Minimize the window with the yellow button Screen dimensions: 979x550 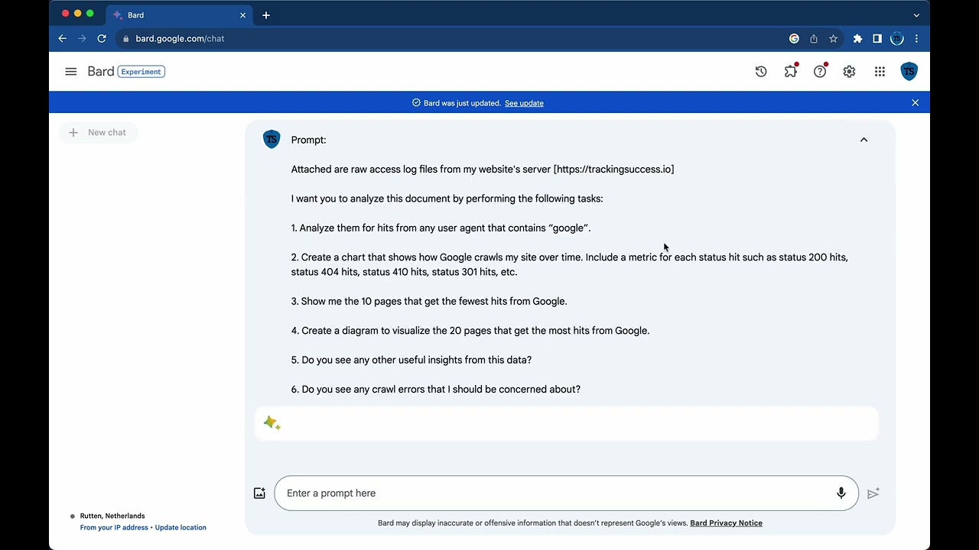77,14
